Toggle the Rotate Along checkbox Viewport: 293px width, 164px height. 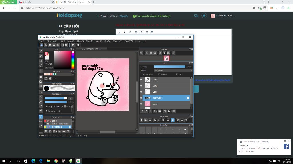pyautogui.click(x=59, y=111)
